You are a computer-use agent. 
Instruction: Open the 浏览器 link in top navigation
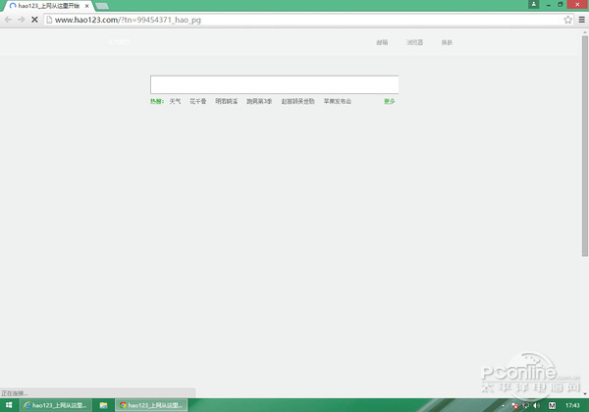tap(414, 42)
